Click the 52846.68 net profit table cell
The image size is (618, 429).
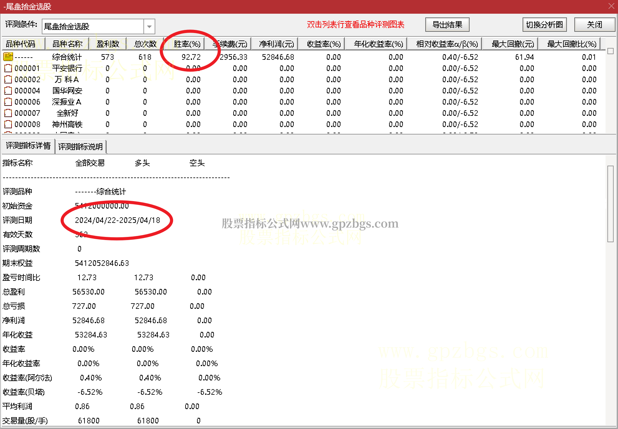[278, 57]
